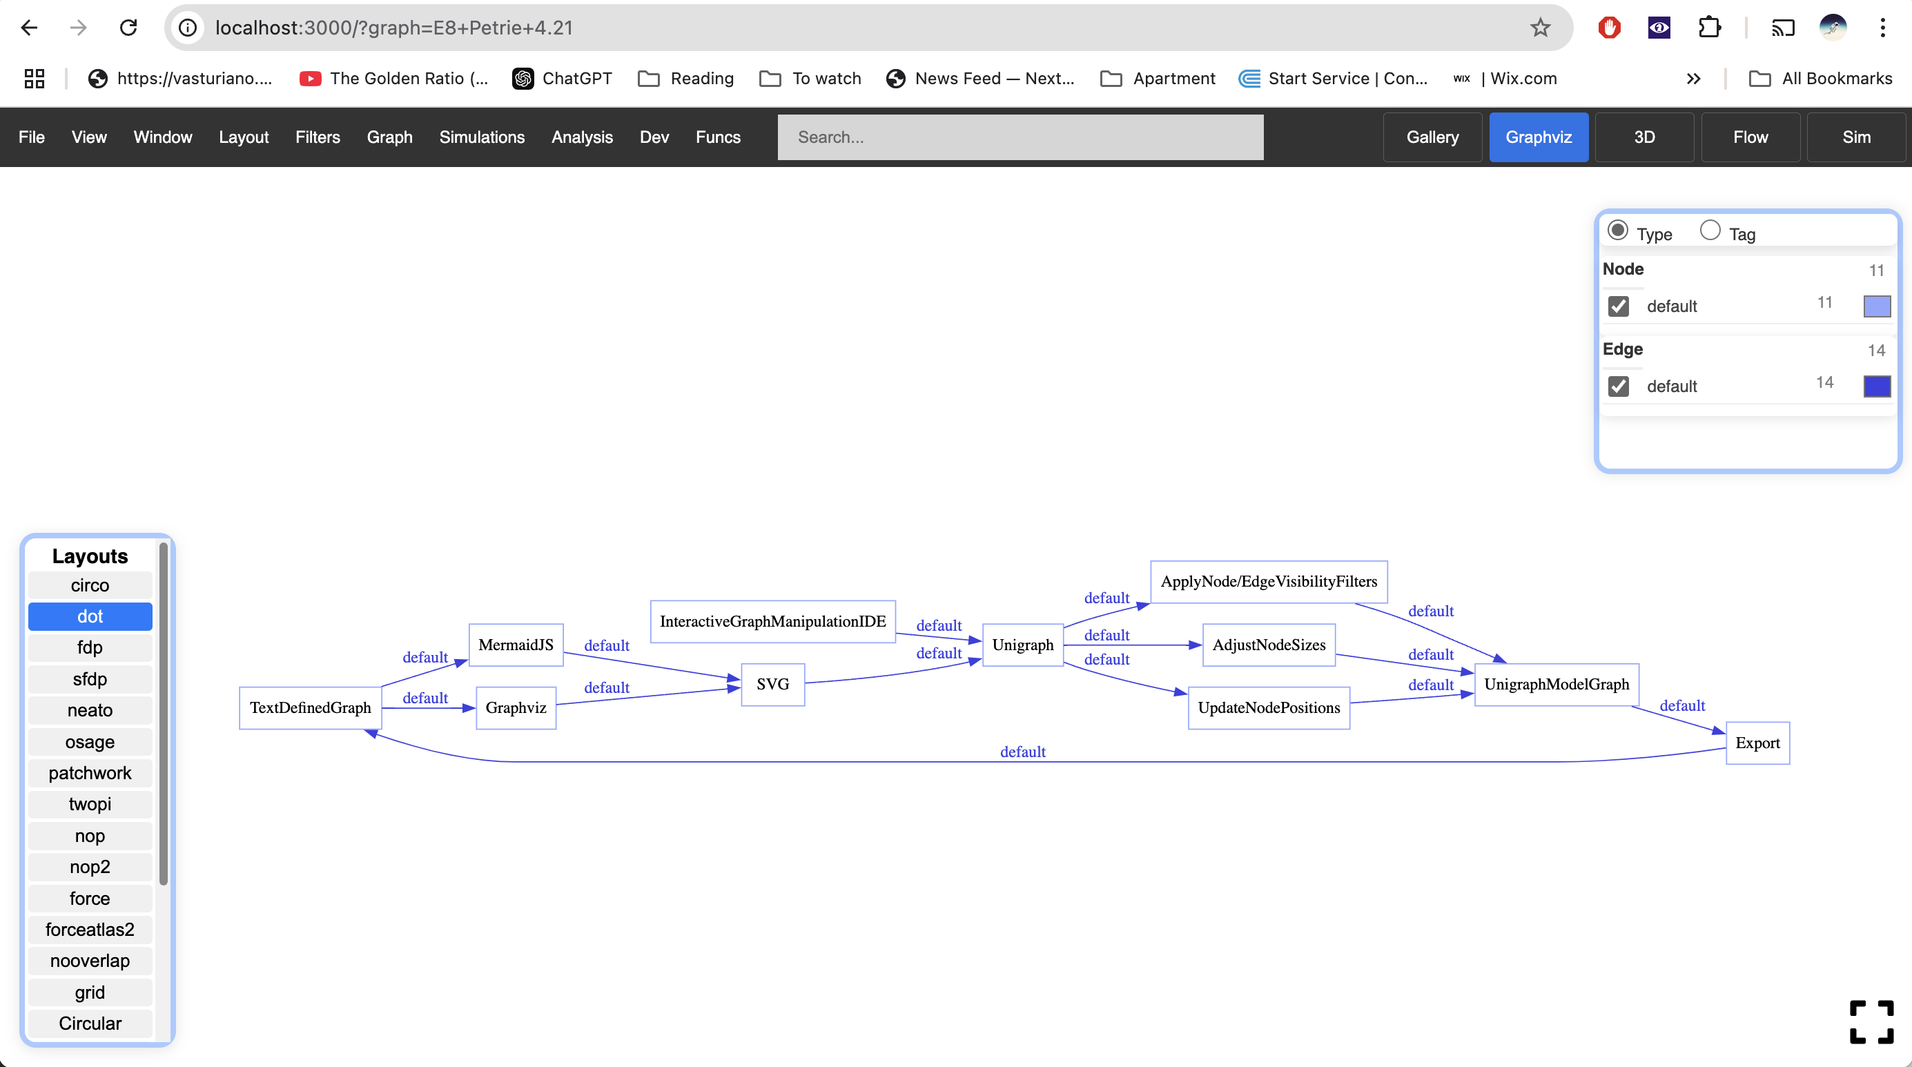This screenshot has width=1912, height=1067.
Task: Select the Type radio button
Action: [x=1617, y=231]
